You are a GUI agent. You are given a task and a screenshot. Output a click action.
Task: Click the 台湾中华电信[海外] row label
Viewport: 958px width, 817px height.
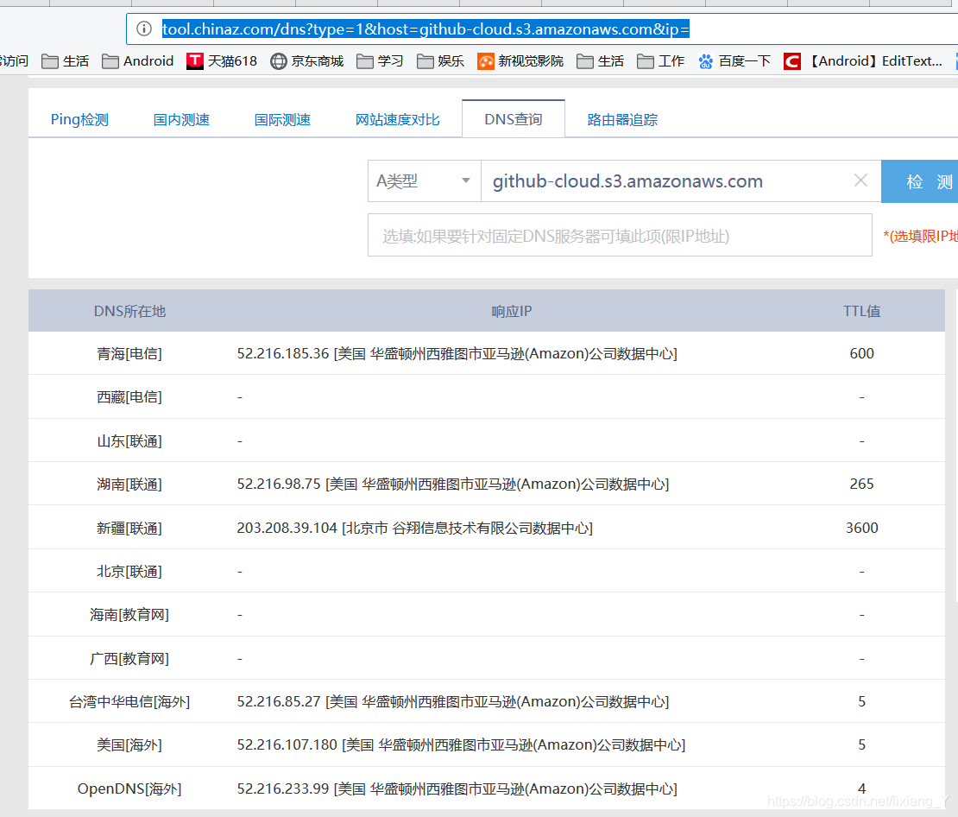129,701
